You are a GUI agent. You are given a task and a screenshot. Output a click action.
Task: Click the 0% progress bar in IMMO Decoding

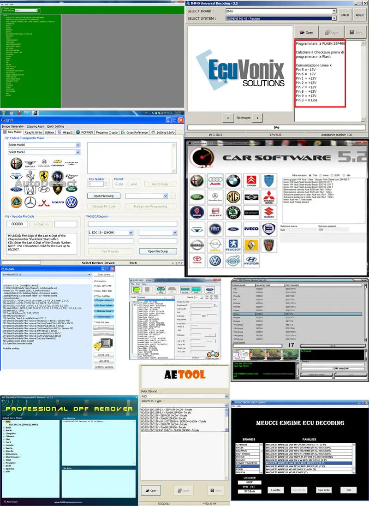[277, 130]
